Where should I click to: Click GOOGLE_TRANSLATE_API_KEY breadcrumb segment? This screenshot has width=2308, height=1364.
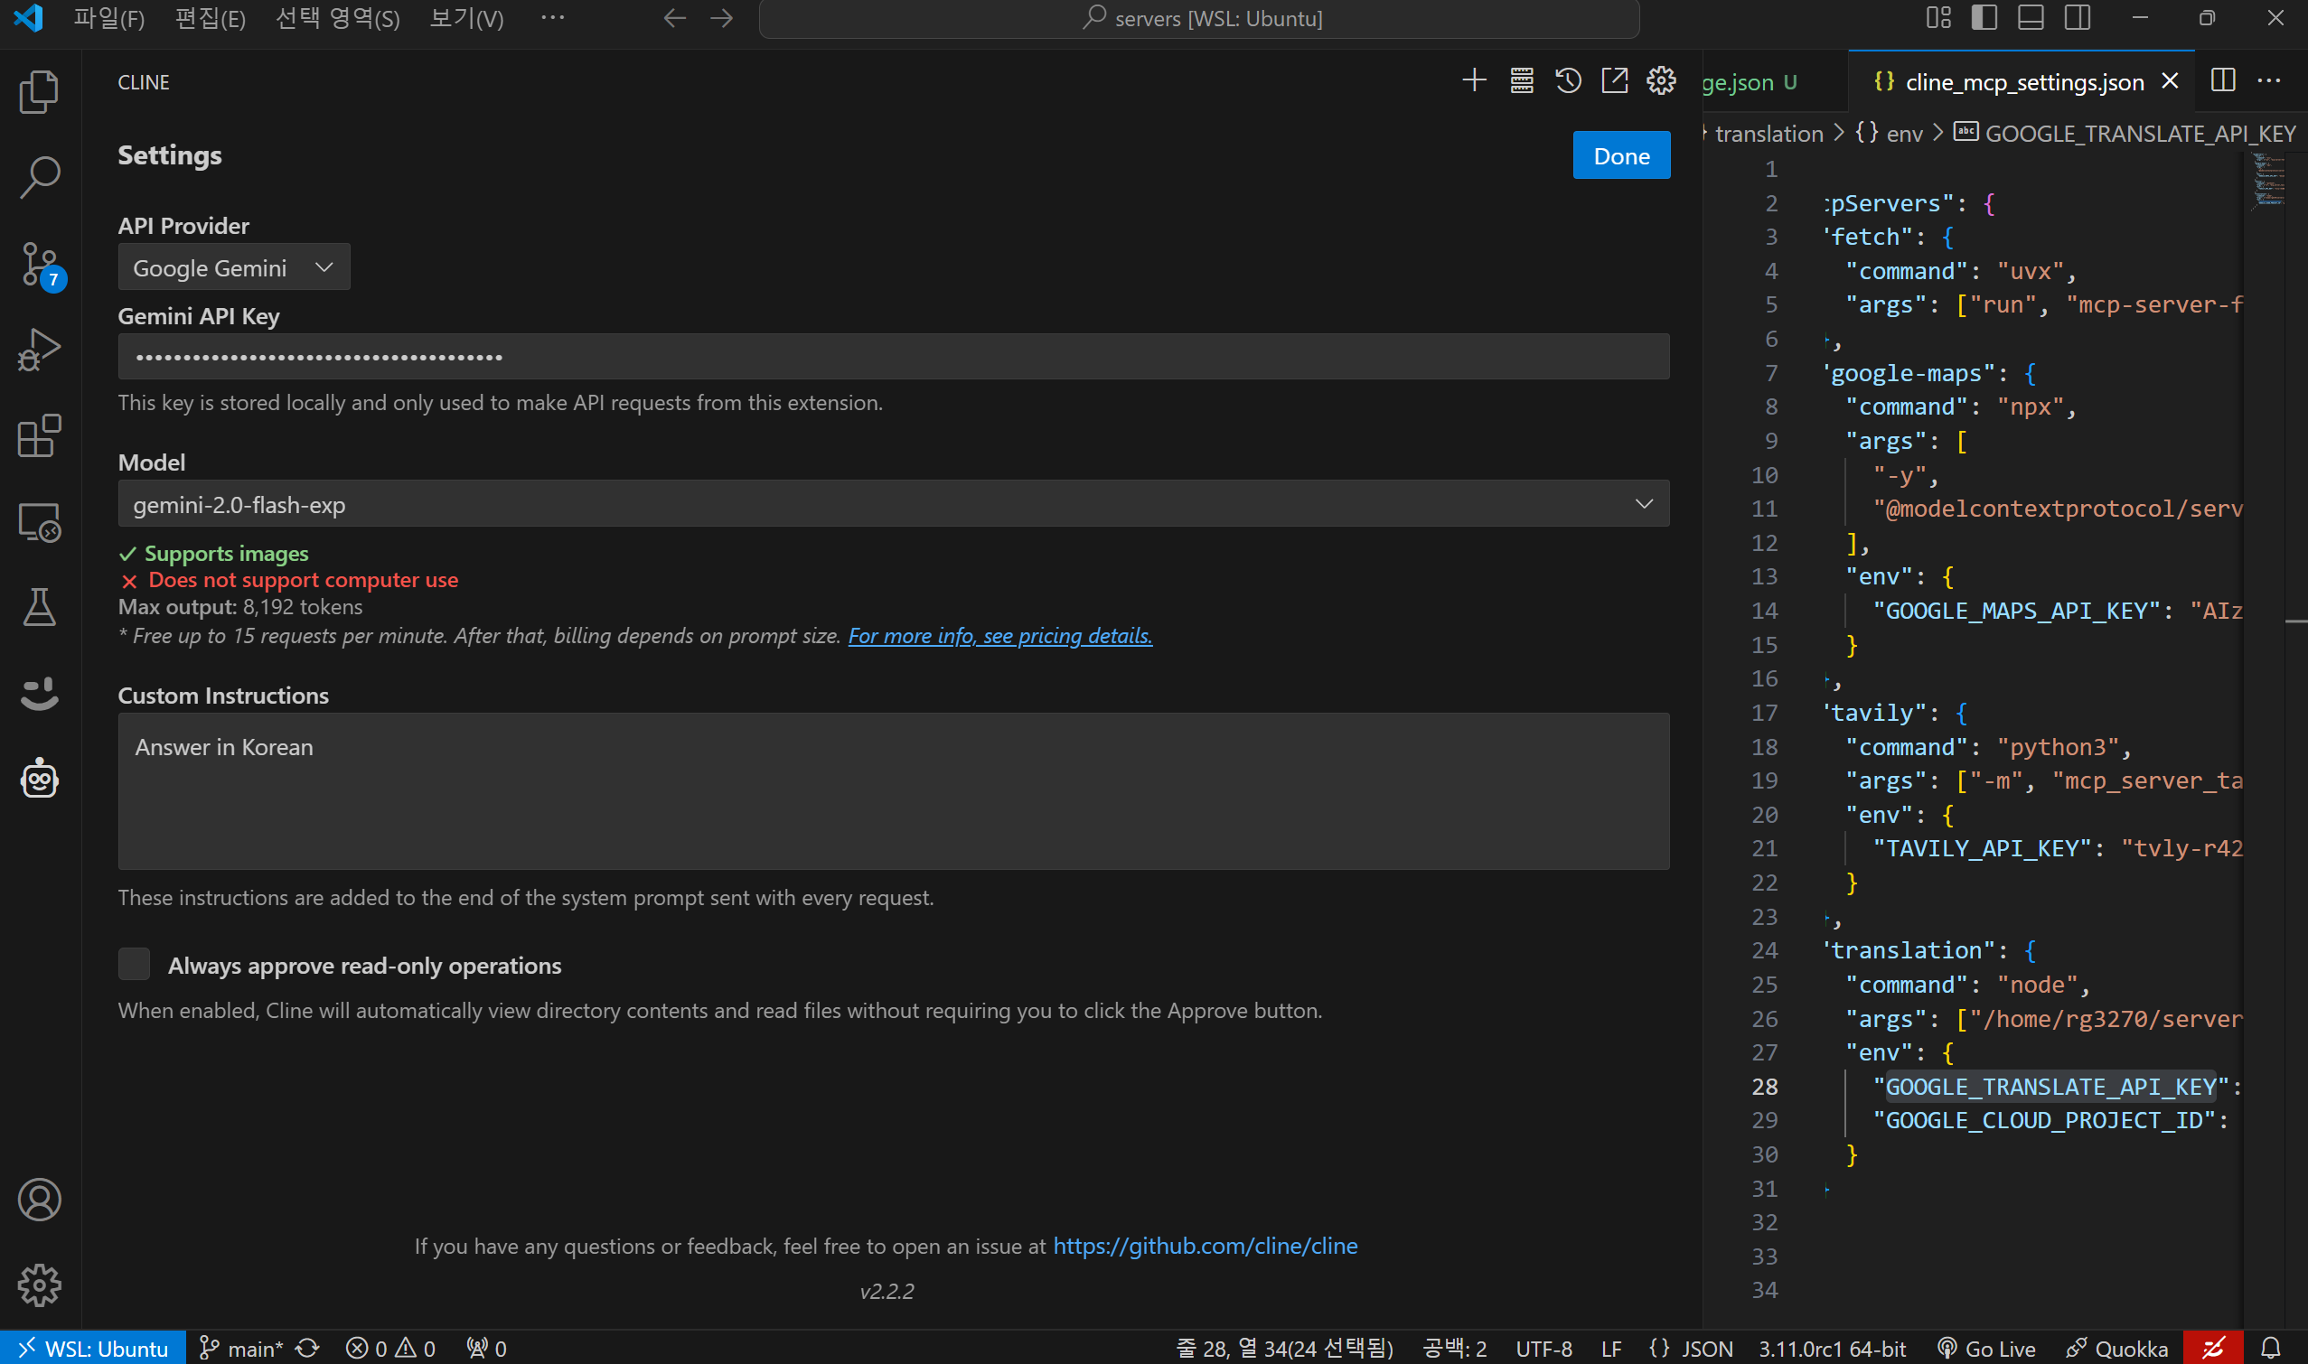[x=2140, y=134]
